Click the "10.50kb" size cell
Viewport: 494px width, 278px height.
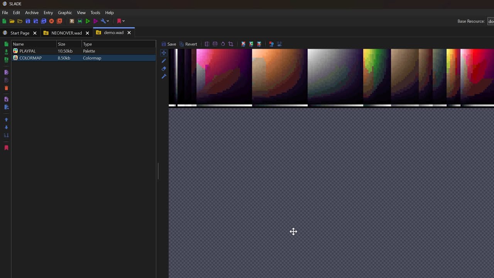[65, 51]
